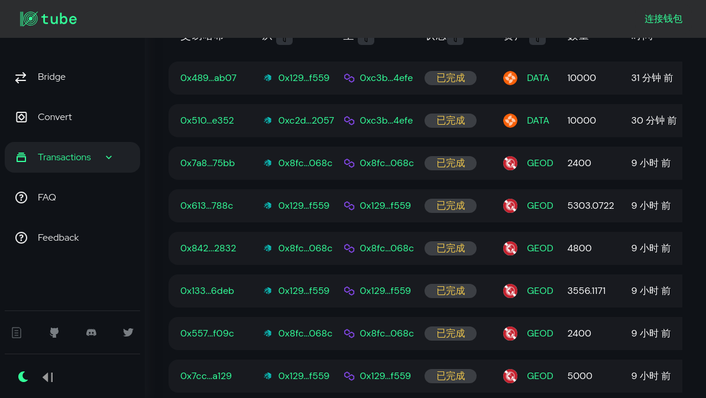Screen dimensions: 706x398
Task: Click the tube logo in header
Action: click(48, 19)
